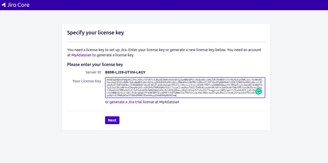
Task: Click the 'Specify your license key' heading
Action: coord(95,33)
